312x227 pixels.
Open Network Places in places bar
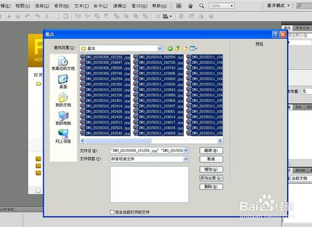pyautogui.click(x=63, y=136)
